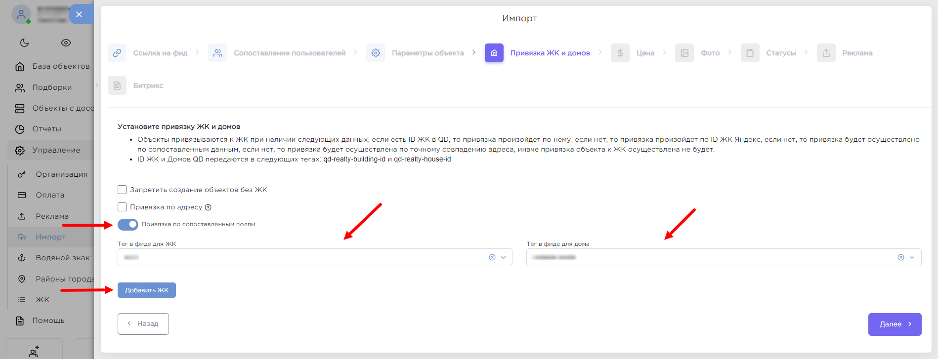
Task: Click the gear icon for Параметры объекта
Action: pyautogui.click(x=376, y=53)
